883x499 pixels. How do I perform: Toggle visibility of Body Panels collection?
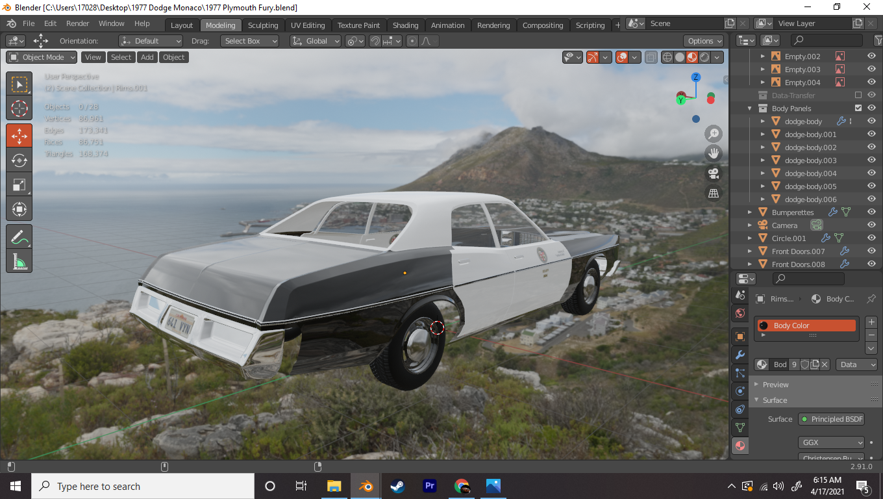871,109
